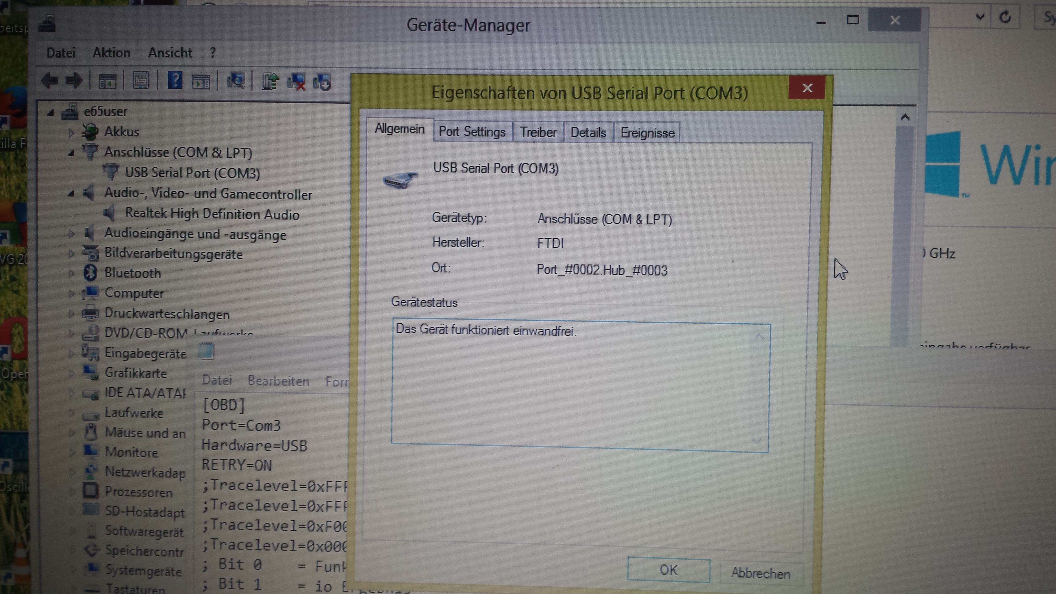The image size is (1056, 594).
Task: Expand the Bluetooth device category
Action: point(71,273)
